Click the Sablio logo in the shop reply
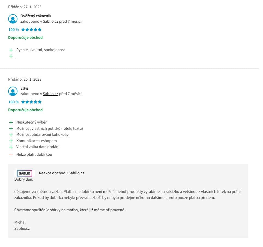This screenshot has height=247, width=263. (x=25, y=173)
